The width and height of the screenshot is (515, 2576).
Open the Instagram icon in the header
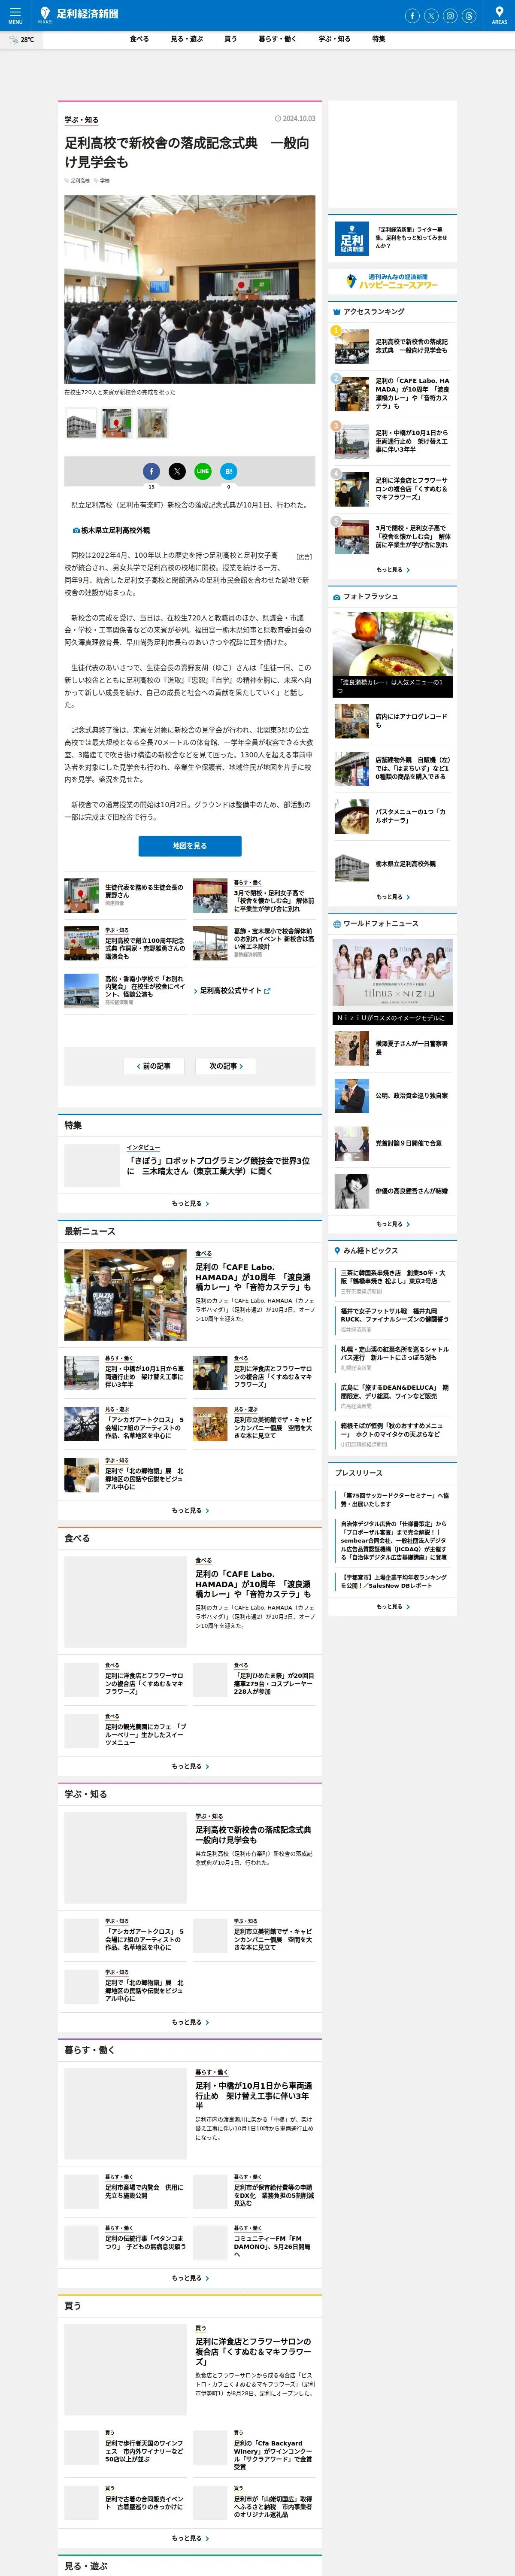[x=450, y=15]
